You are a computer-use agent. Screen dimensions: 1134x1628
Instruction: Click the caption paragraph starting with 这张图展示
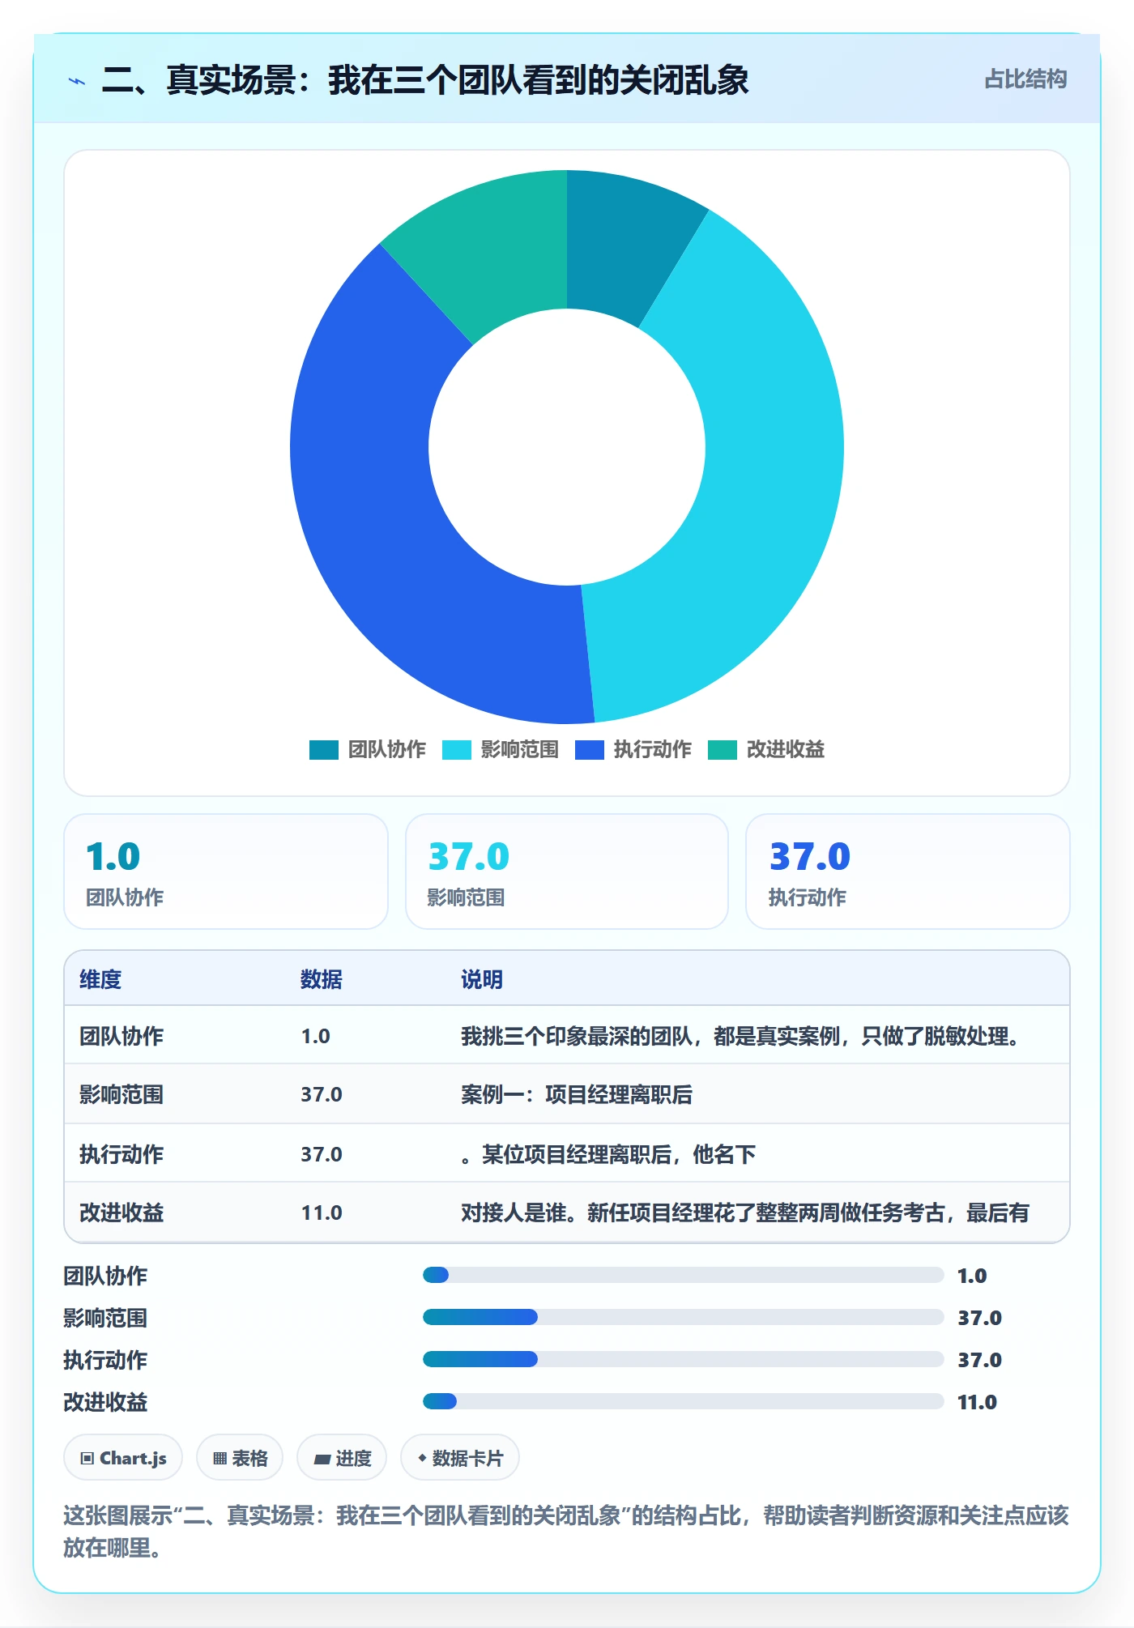[566, 1532]
